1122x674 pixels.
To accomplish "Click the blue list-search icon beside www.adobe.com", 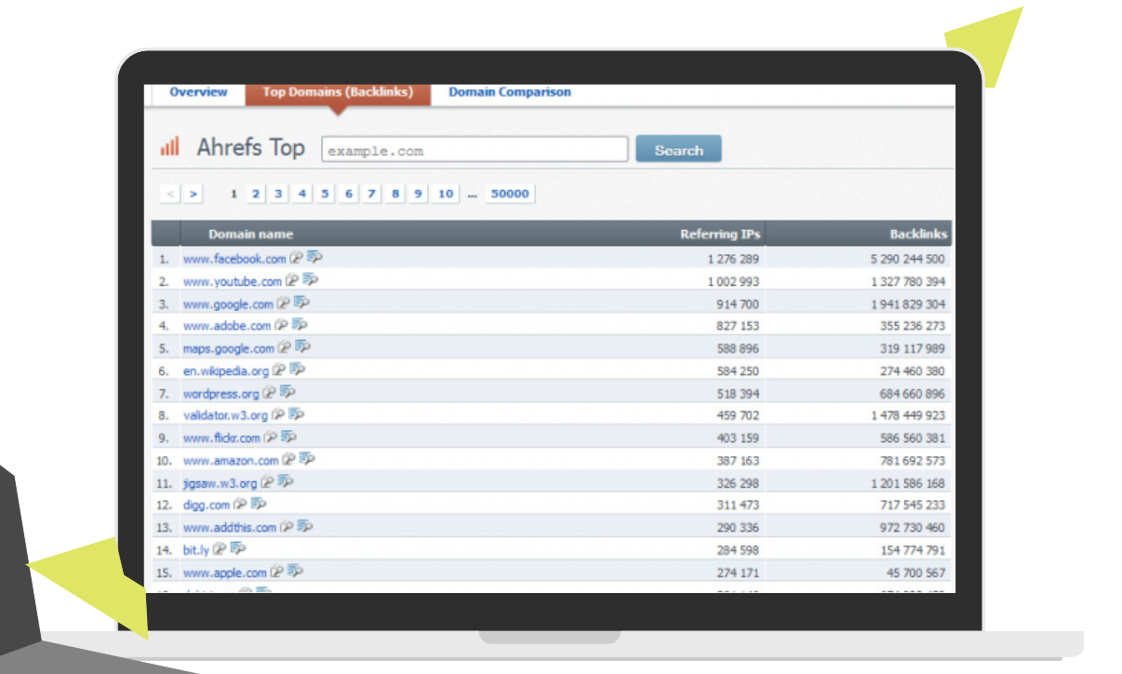I will coord(300,325).
